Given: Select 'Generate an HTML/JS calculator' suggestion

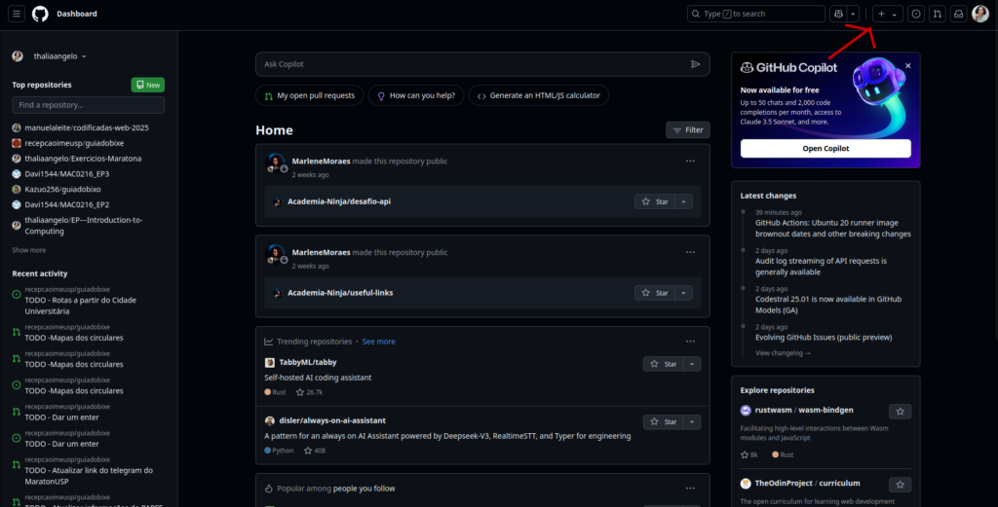Looking at the screenshot, I should click(538, 95).
